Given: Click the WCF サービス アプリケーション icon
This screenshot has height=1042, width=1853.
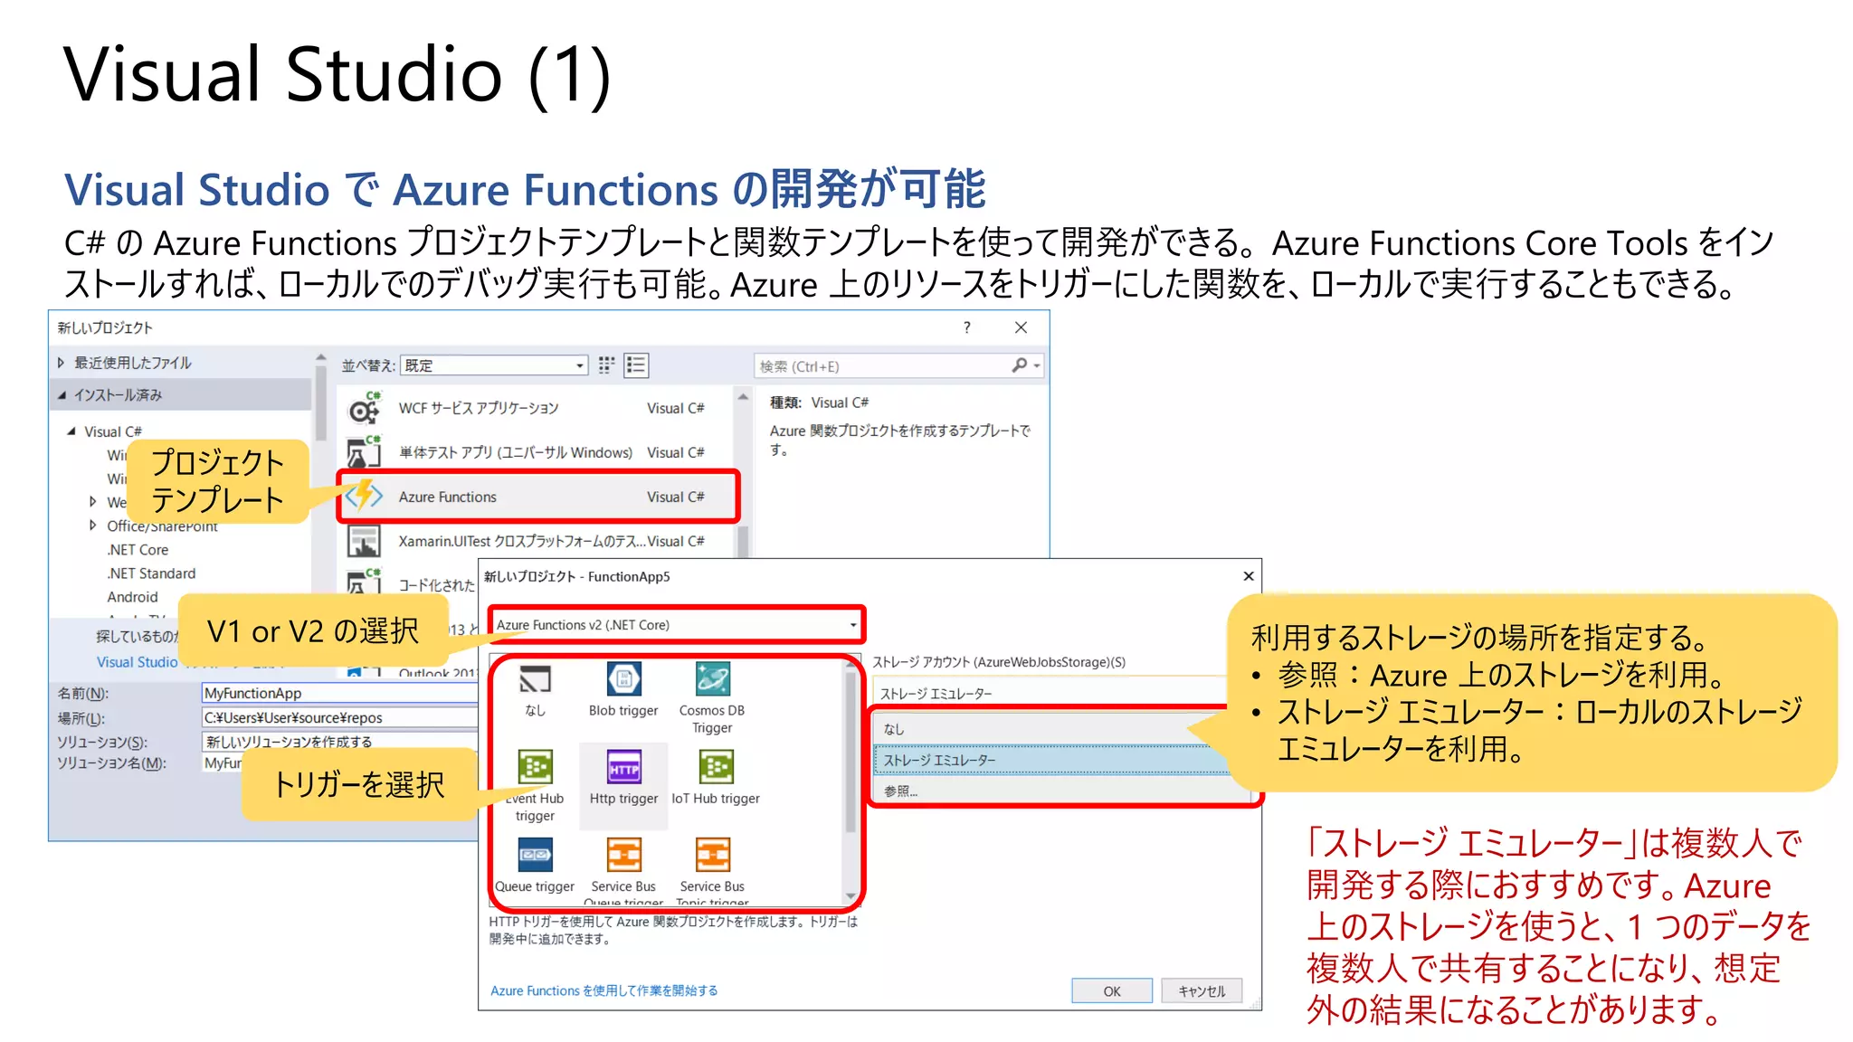Looking at the screenshot, I should tap(364, 409).
